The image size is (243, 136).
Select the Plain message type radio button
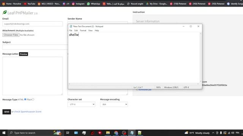pyautogui.click(x=33, y=99)
